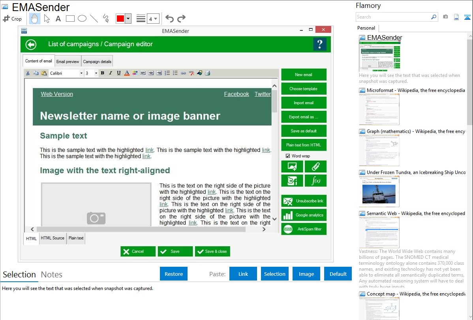The height and width of the screenshot is (320, 473).
Task: Click the New email button
Action: coord(304,75)
